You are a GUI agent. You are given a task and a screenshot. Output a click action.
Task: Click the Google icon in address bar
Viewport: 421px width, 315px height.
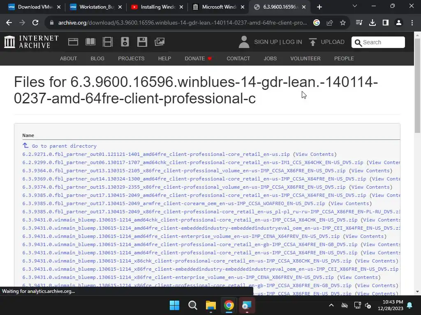(x=317, y=23)
